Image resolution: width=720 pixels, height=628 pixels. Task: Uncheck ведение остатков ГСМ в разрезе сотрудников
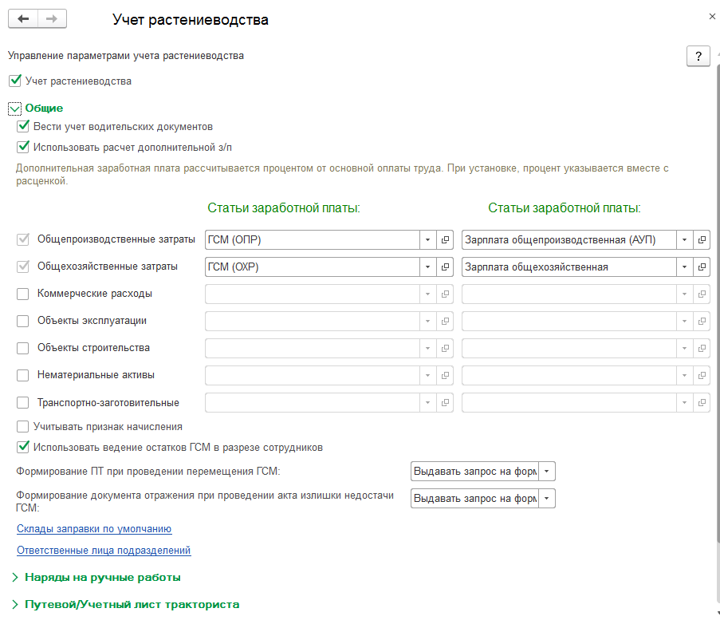pos(23,447)
